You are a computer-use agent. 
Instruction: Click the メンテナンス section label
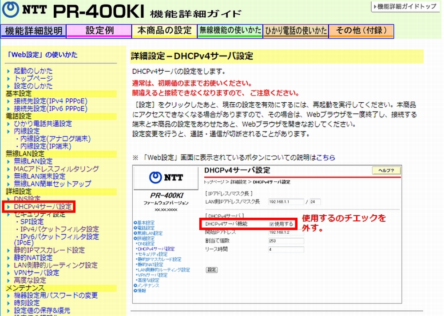25,288
